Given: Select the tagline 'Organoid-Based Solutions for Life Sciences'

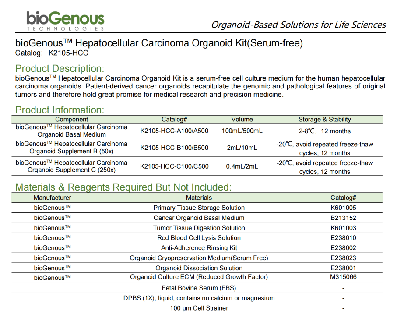Looking at the screenshot, I should pyautogui.click(x=299, y=25).
